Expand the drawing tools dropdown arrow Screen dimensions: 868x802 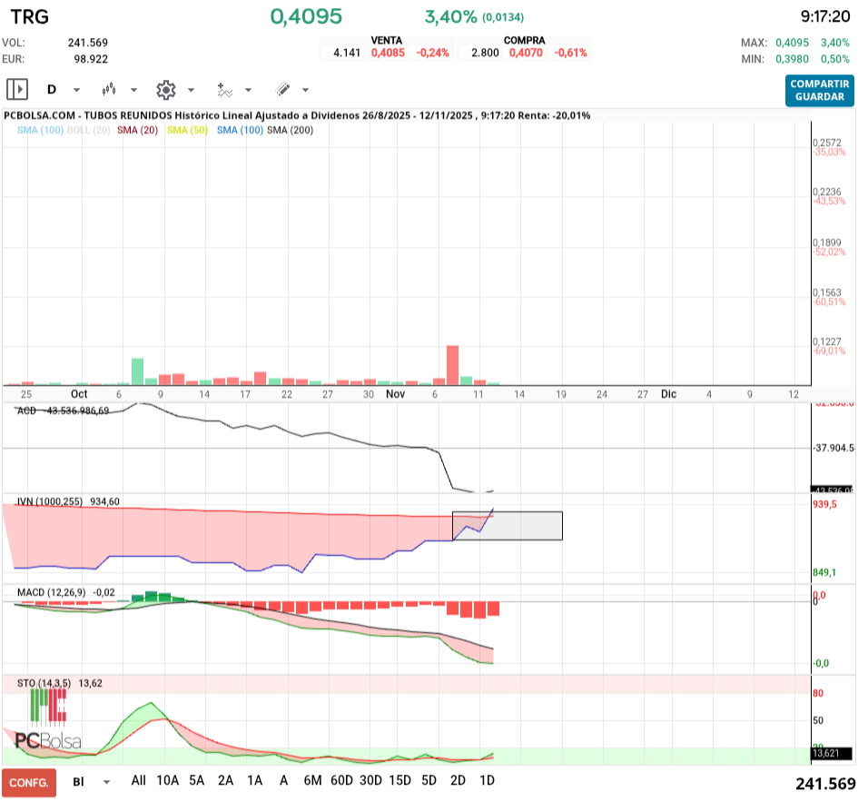pyautogui.click(x=305, y=90)
